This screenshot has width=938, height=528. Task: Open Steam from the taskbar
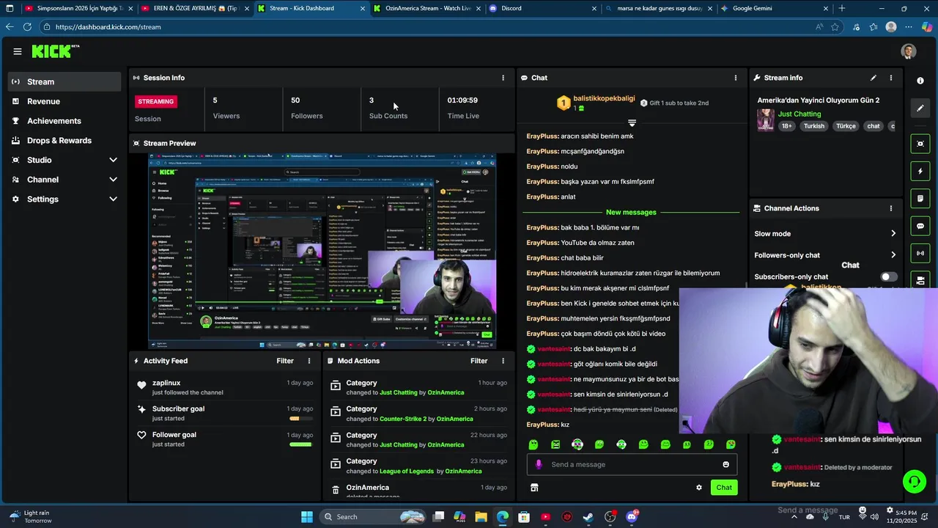click(588, 517)
